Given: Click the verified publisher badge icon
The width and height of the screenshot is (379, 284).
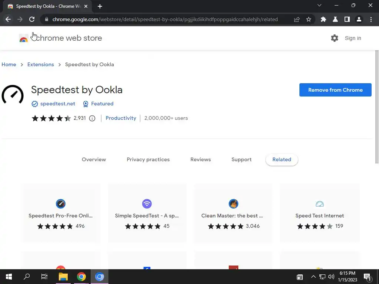Looking at the screenshot, I should [x=35, y=104].
